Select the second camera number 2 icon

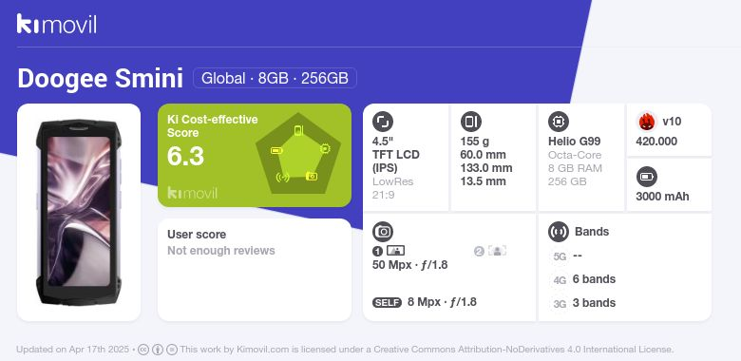pyautogui.click(x=490, y=251)
